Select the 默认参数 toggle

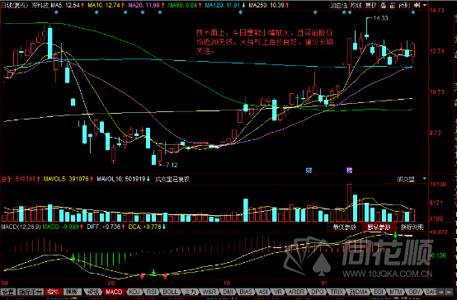tap(379, 227)
